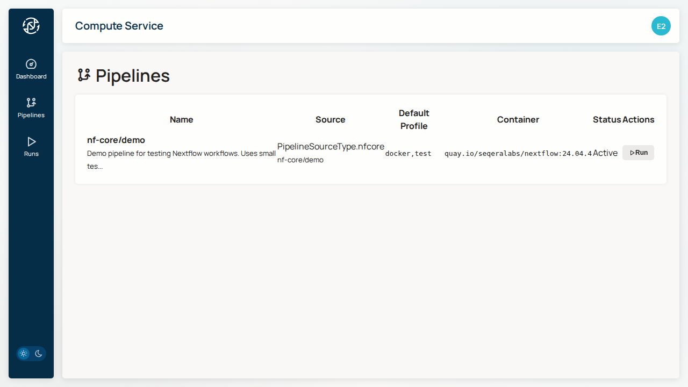This screenshot has width=688, height=387.
Task: Go to Pipelines via the sidebar icon
Action: pyautogui.click(x=31, y=103)
